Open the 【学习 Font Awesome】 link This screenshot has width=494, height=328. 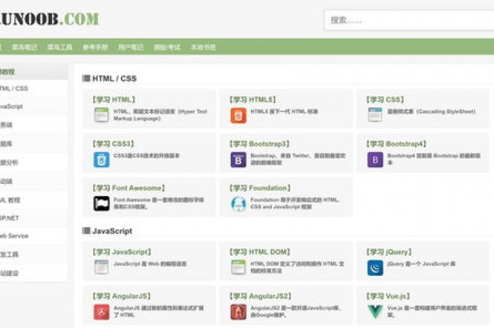[129, 188]
